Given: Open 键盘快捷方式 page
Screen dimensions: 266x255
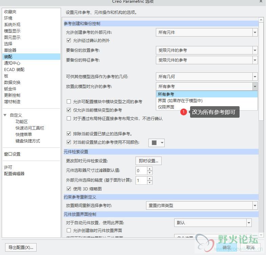Looking at the screenshot, I should [x=28, y=141].
